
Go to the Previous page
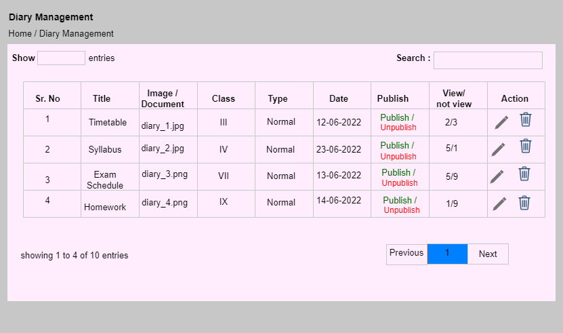click(x=406, y=254)
